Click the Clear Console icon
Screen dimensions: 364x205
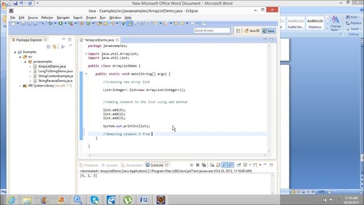click(x=212, y=165)
